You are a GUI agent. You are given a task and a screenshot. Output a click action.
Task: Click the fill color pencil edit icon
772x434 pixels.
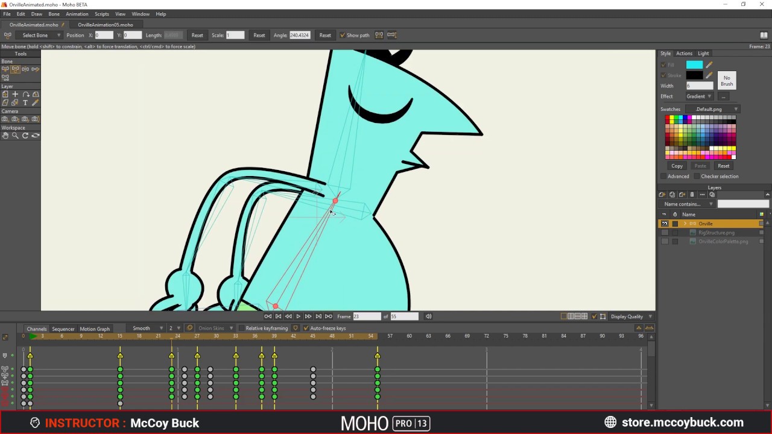pyautogui.click(x=709, y=64)
